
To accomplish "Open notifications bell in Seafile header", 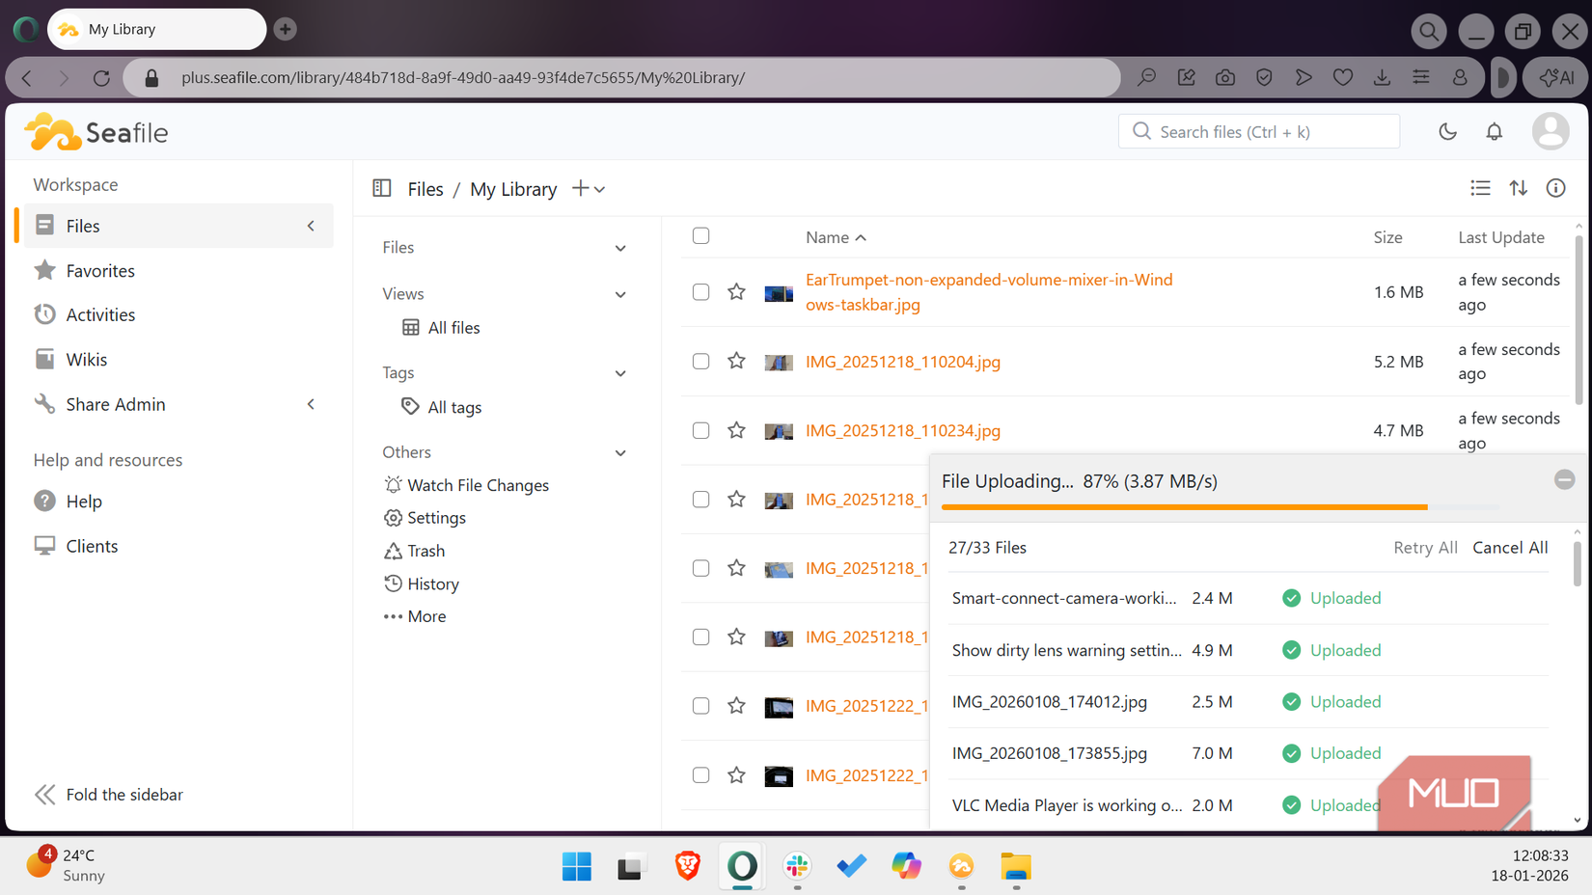I will click(x=1494, y=131).
